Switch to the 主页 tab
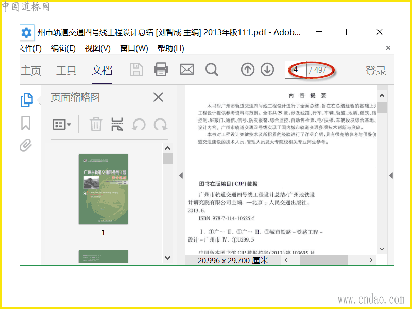Screen dimensions: 412x309 pyautogui.click(x=31, y=71)
